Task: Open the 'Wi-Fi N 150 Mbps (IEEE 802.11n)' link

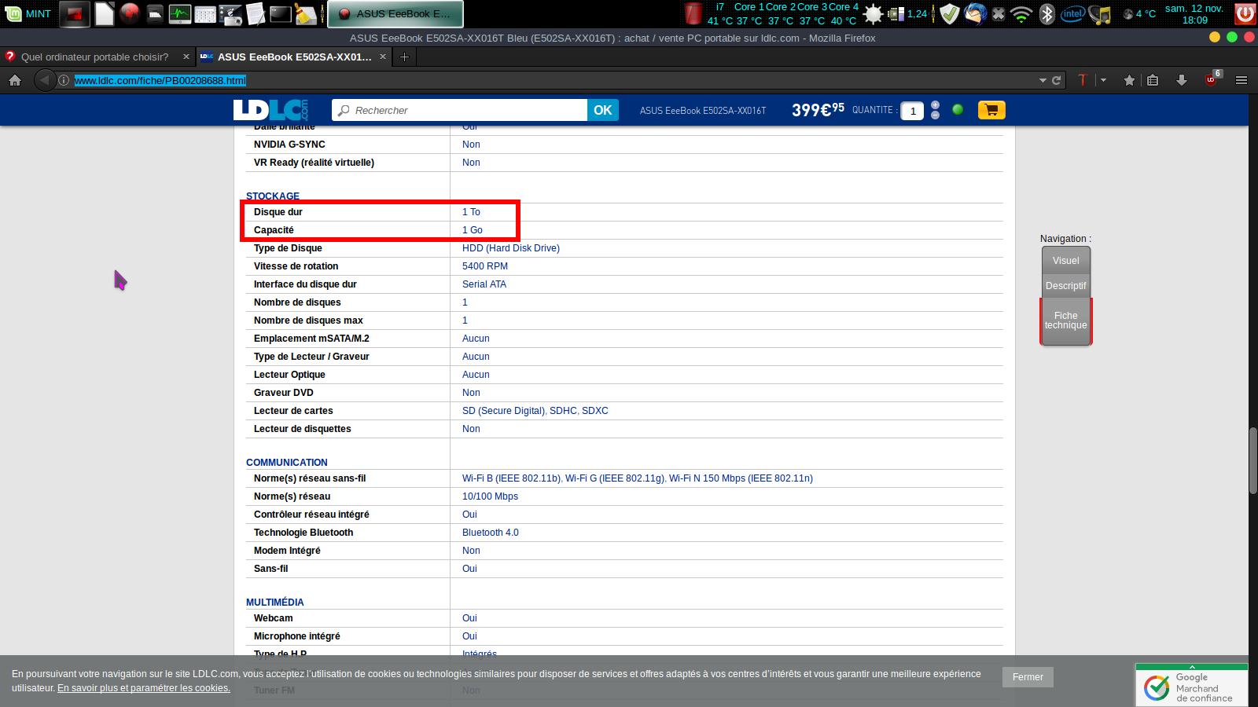Action: coord(741,478)
